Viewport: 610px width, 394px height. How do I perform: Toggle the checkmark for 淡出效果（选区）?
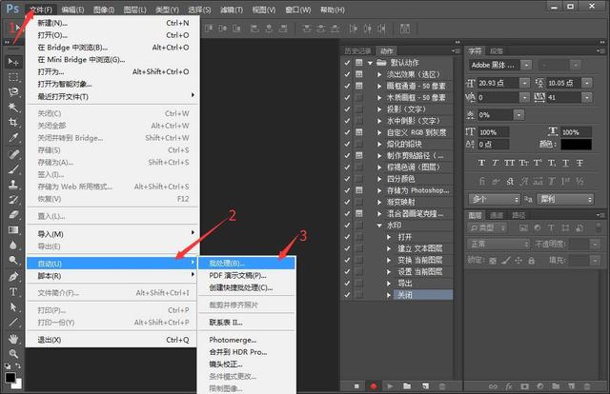(x=347, y=74)
